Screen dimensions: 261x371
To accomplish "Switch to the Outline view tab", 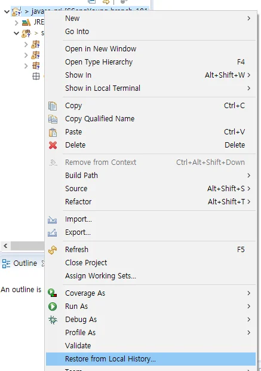I will point(23,263).
